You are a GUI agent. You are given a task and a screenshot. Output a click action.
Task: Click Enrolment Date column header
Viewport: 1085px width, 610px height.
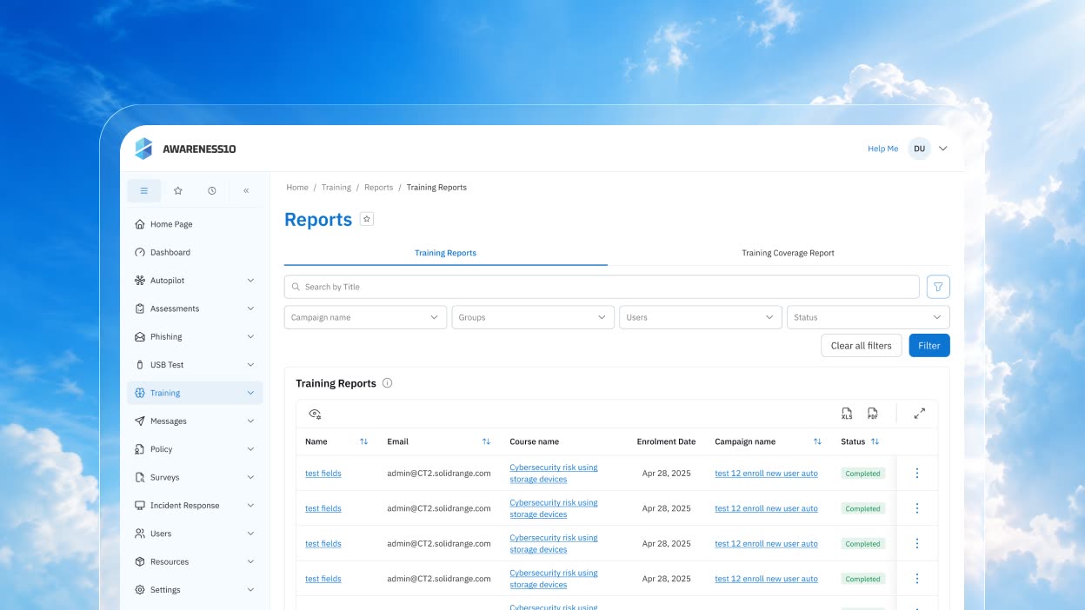666,441
